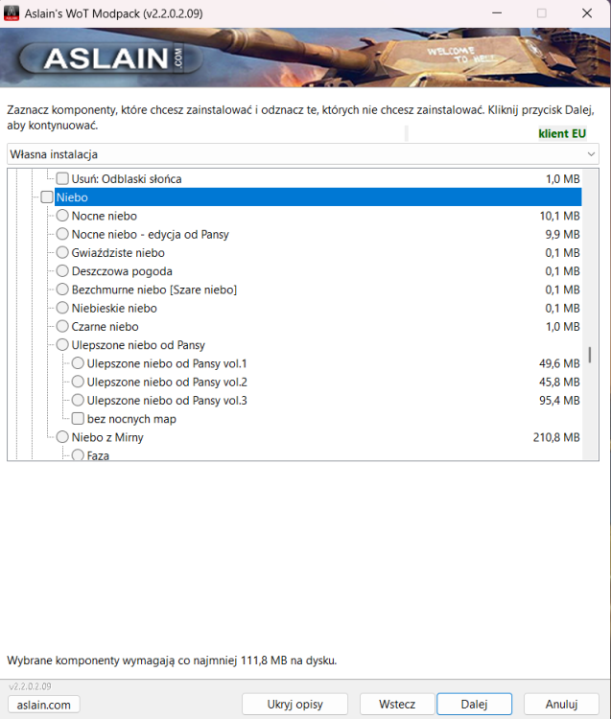Viewport: 611px width, 719px height.
Task: Click the 'Ukryj opisy' button
Action: [x=295, y=704]
